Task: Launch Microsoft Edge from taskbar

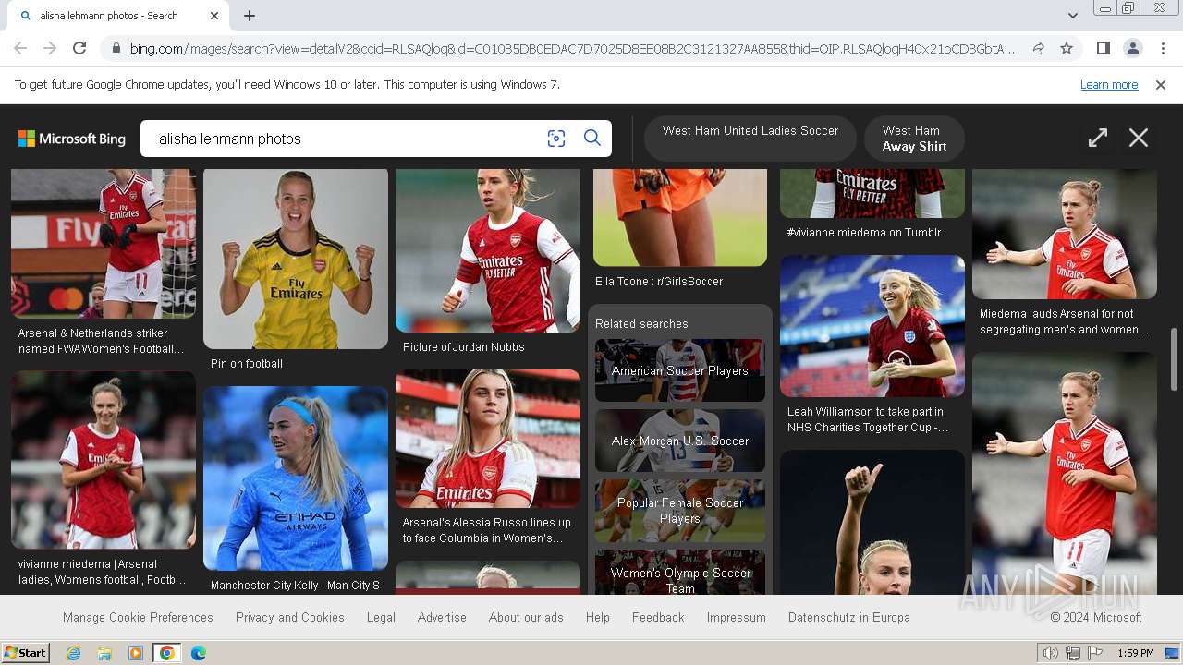Action: [199, 653]
